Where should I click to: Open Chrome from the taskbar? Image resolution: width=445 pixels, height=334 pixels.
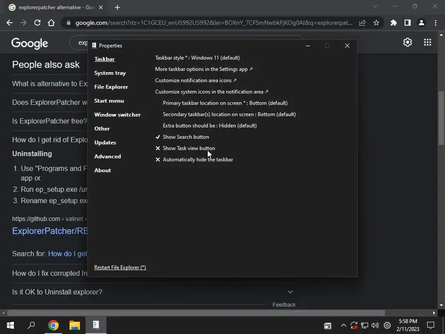pyautogui.click(x=53, y=325)
